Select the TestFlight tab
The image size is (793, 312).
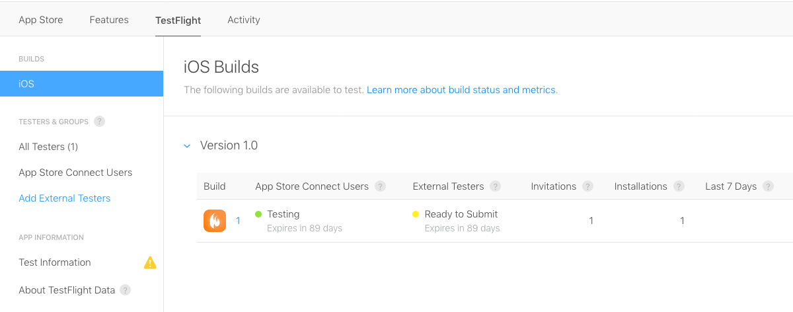(x=178, y=20)
